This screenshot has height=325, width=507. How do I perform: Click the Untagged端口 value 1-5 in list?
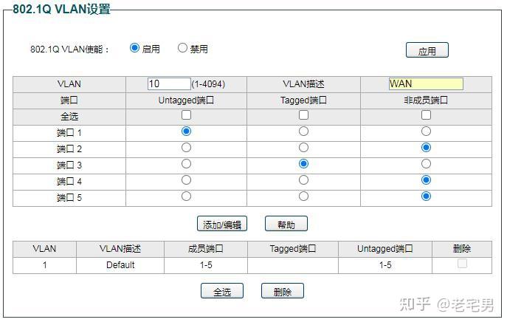(385, 265)
